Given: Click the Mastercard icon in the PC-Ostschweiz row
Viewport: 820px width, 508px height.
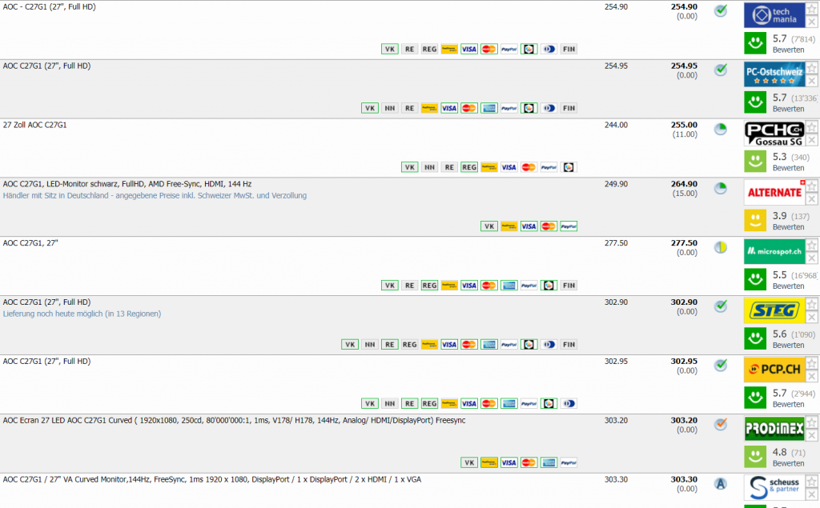Looking at the screenshot, I should click(469, 108).
